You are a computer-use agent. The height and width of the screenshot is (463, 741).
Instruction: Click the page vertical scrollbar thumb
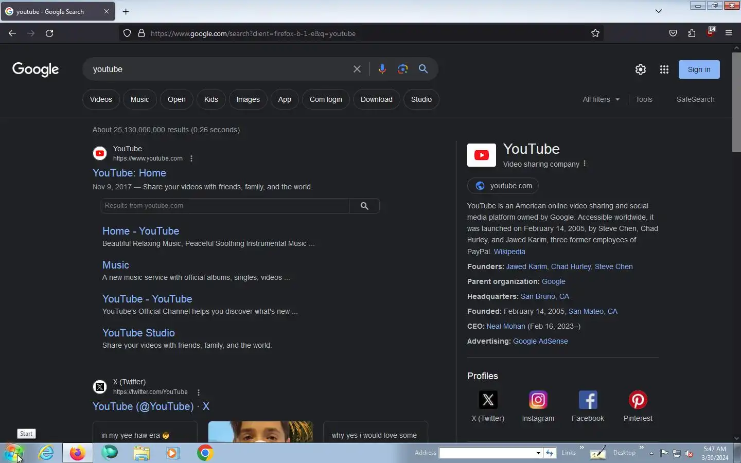[x=736, y=102]
